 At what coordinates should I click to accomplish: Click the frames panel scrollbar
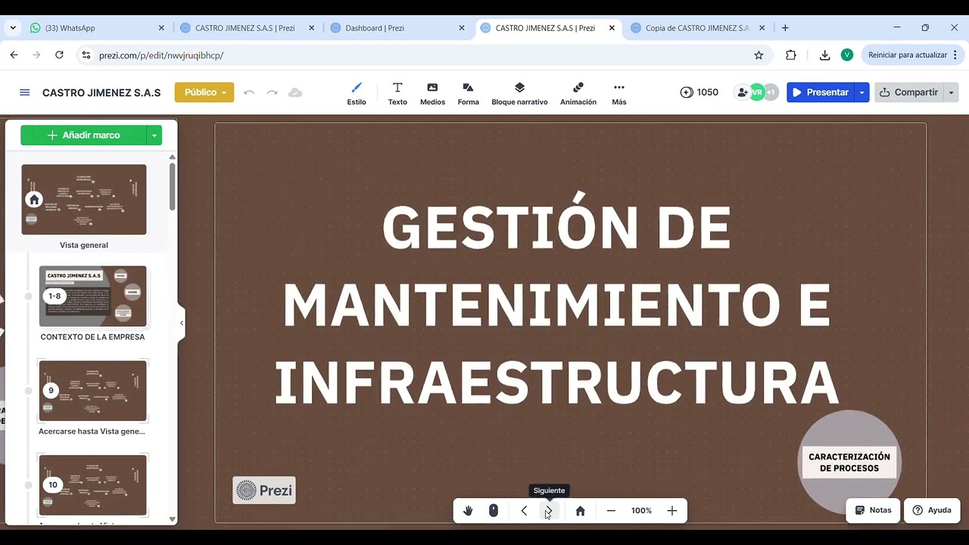click(x=173, y=186)
